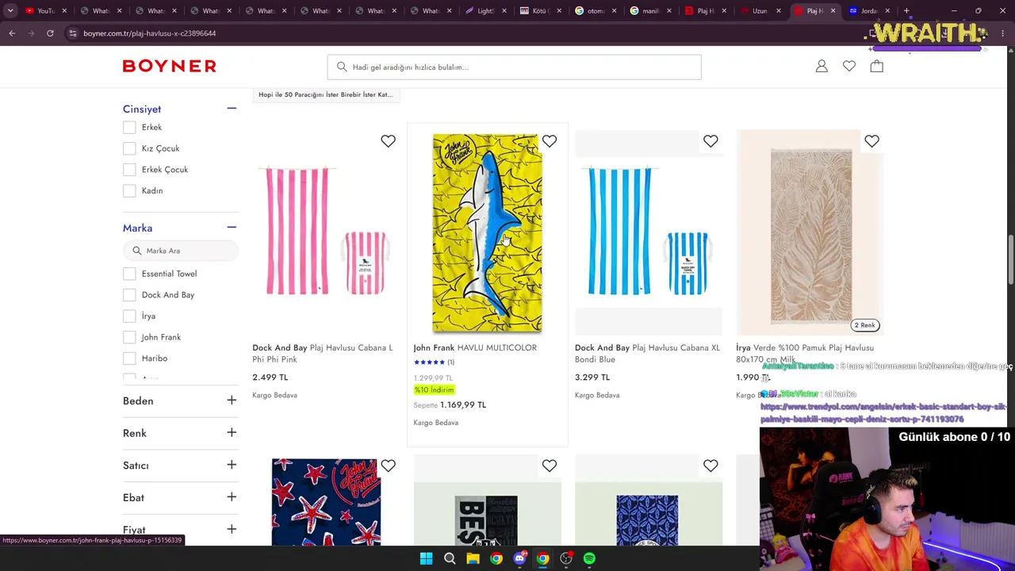Open the blue striped towel product image
Screen dimensions: 1015x571
(x=648, y=231)
